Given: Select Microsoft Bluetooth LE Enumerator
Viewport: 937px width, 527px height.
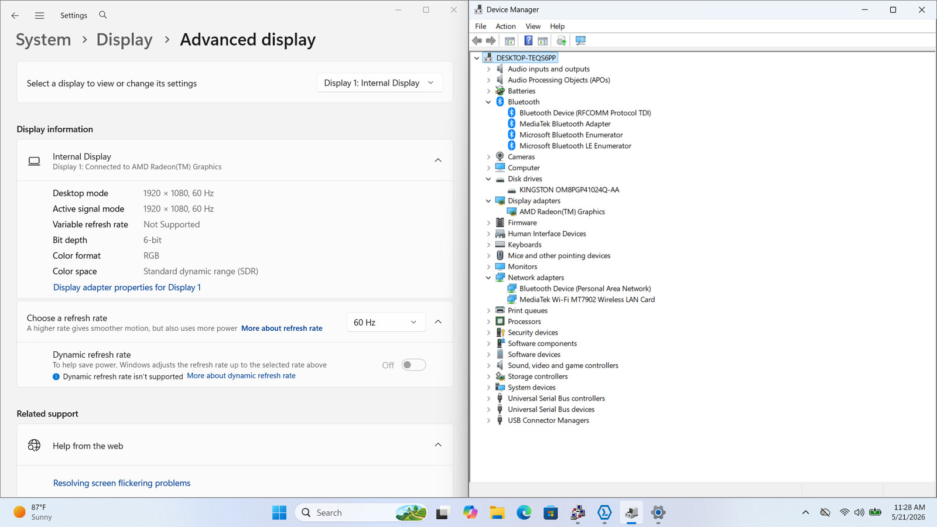Looking at the screenshot, I should (x=575, y=146).
